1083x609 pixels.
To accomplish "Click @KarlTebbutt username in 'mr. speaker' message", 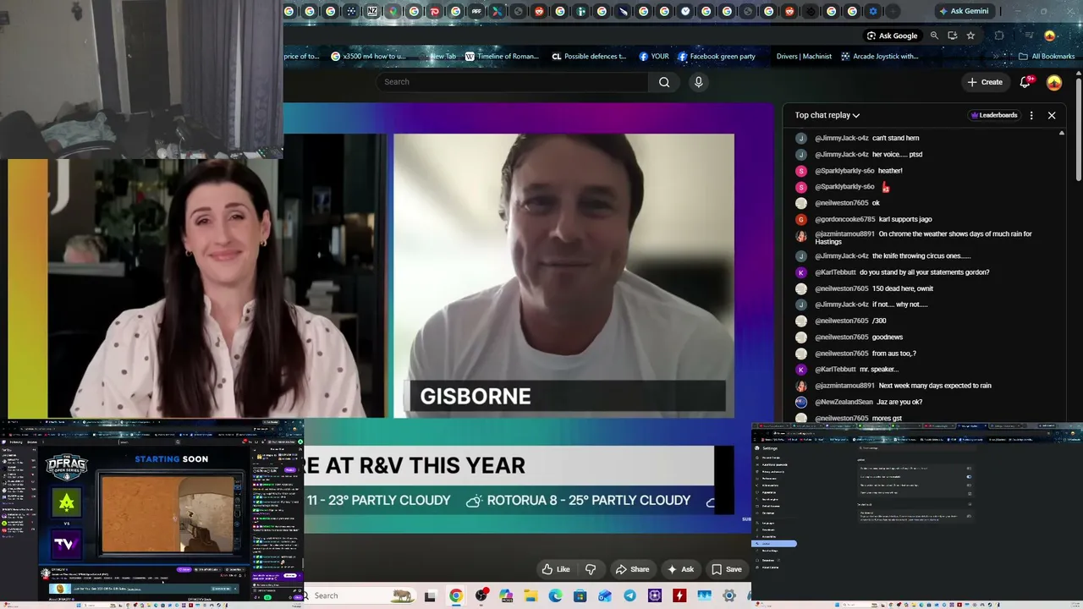I will tap(835, 370).
